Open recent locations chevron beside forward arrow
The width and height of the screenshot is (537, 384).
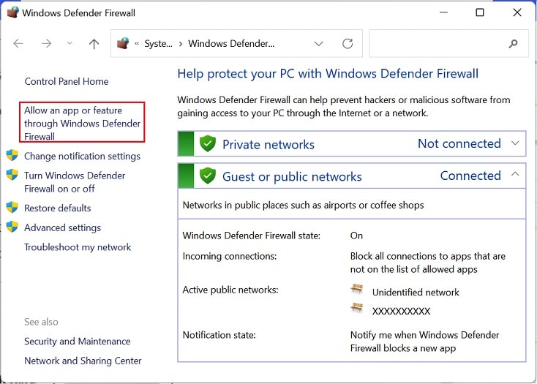click(x=70, y=43)
